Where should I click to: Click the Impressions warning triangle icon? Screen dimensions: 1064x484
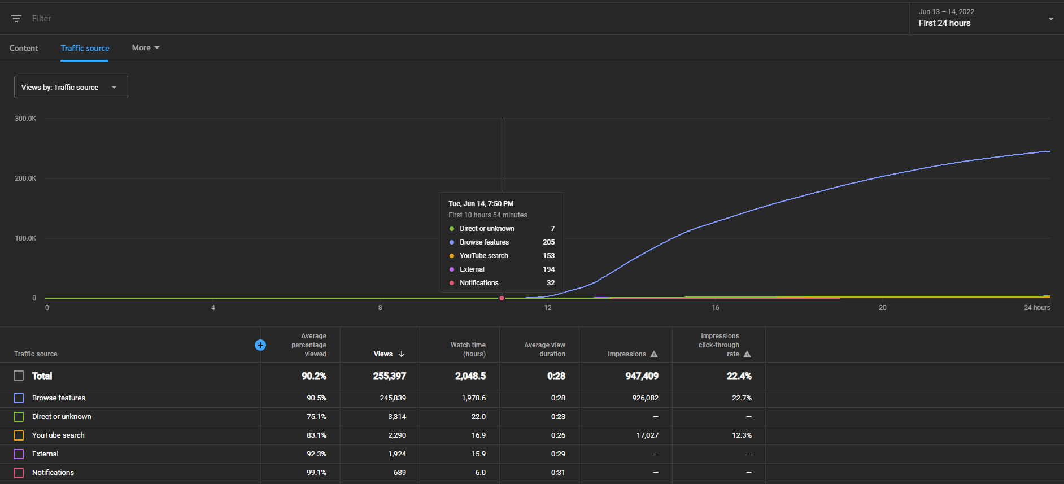click(x=654, y=354)
